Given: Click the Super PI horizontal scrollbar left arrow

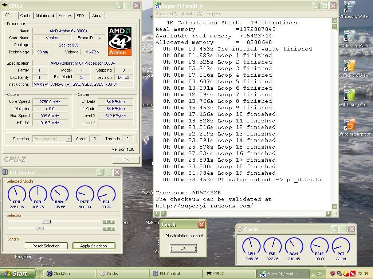Looking at the screenshot, I should click(x=157, y=213).
